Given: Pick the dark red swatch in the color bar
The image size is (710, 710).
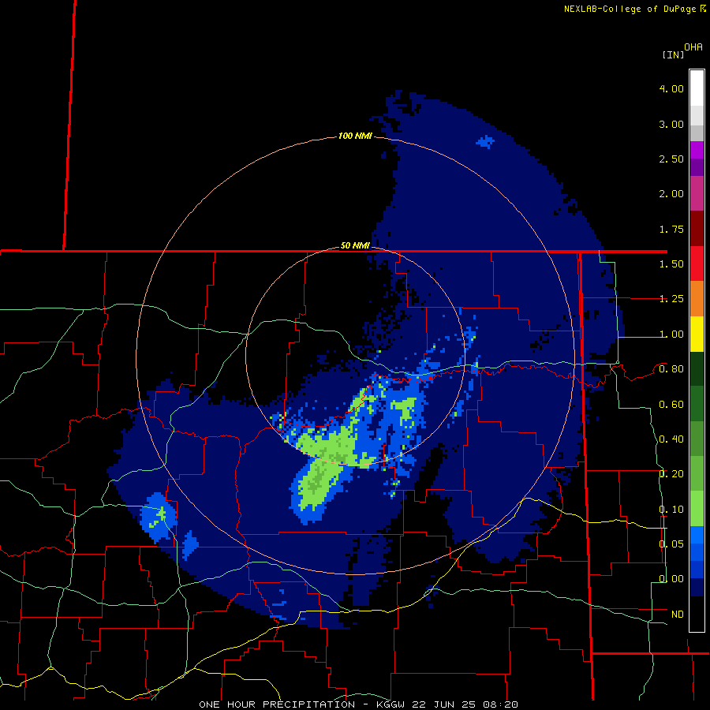Looking at the screenshot, I should point(697,229).
